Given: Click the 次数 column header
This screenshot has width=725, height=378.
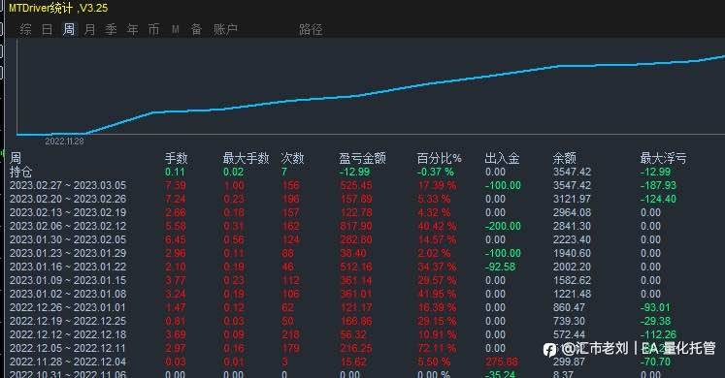Looking at the screenshot, I should pyautogui.click(x=292, y=158).
